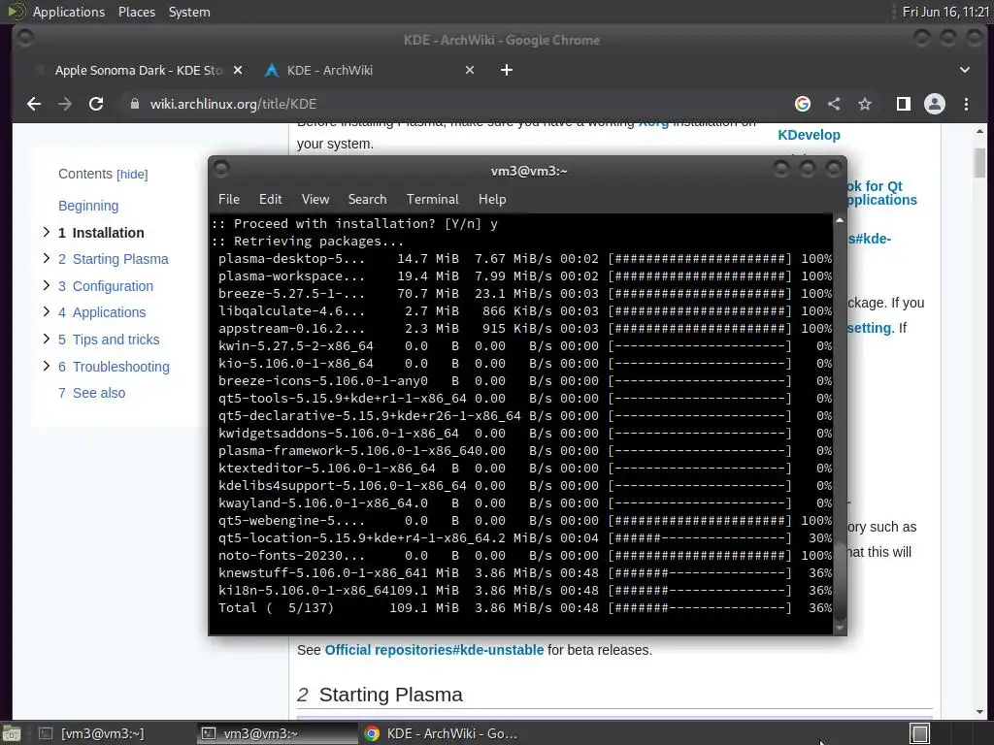Open the terminal Search menu
The image size is (994, 745).
click(367, 200)
